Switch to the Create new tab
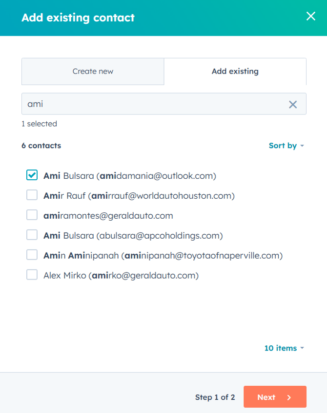Viewport: 327px width, 413px height. (93, 72)
